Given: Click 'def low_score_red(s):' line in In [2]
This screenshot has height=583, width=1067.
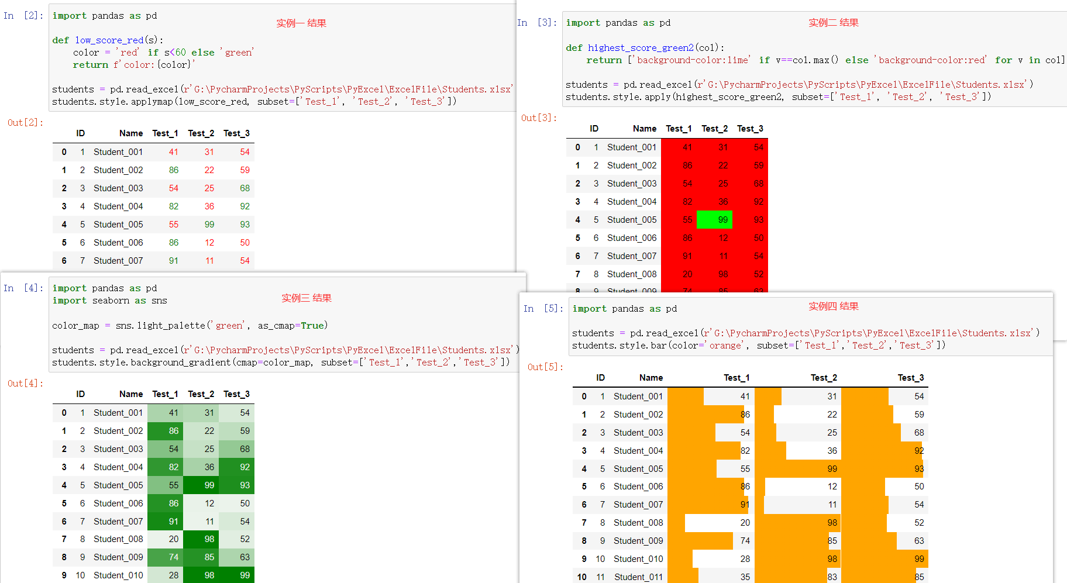Looking at the screenshot, I should tap(108, 40).
